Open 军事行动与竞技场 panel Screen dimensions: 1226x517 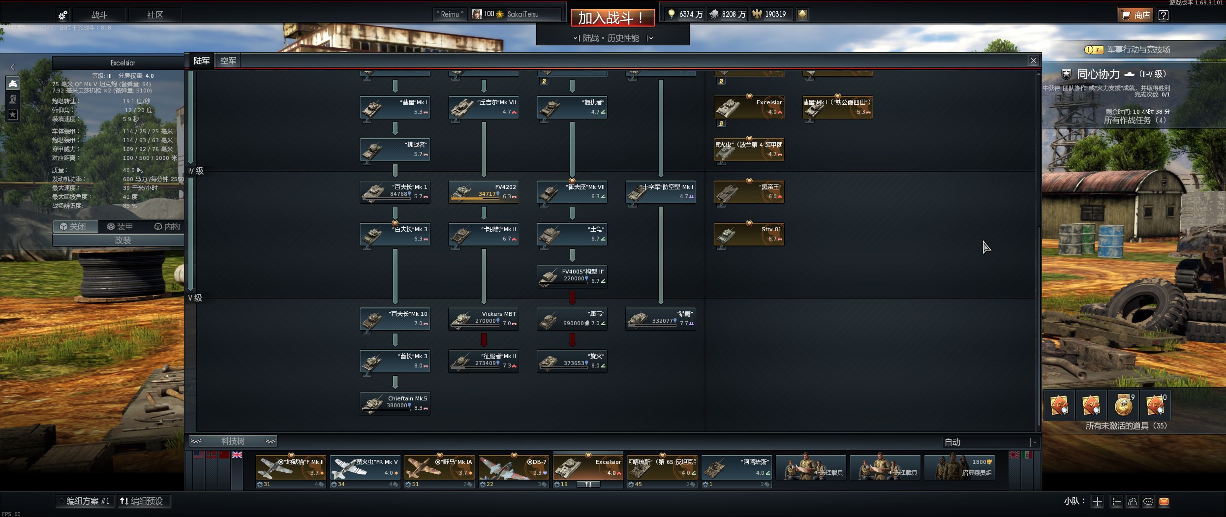(1138, 50)
